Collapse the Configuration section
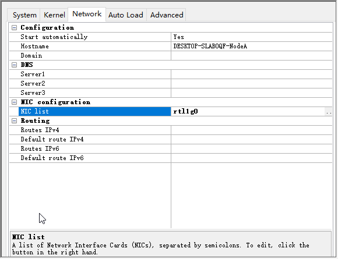338x259 pixels. pos(14,27)
